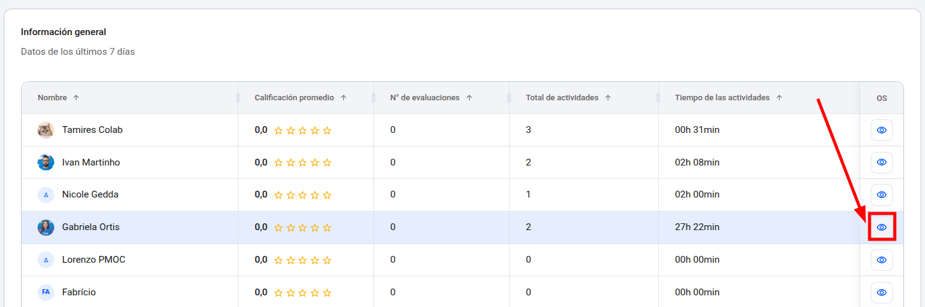This screenshot has width=925, height=307.
Task: Sort by Nombre column arrow
Action: (x=76, y=98)
